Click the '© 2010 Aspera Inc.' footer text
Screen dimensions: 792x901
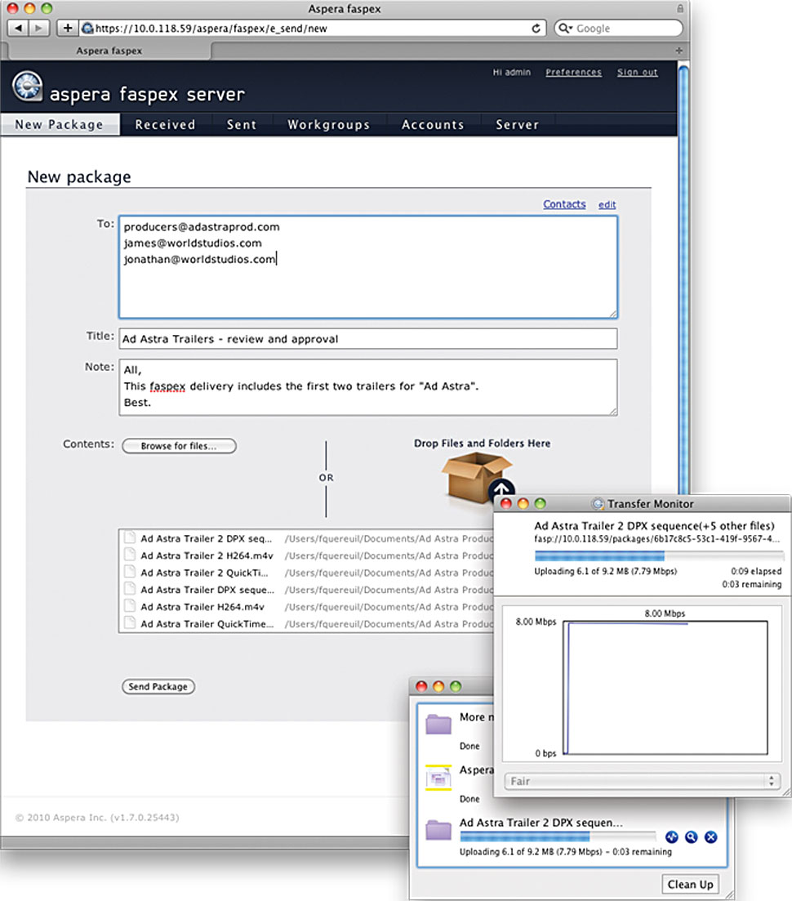pyautogui.click(x=97, y=817)
